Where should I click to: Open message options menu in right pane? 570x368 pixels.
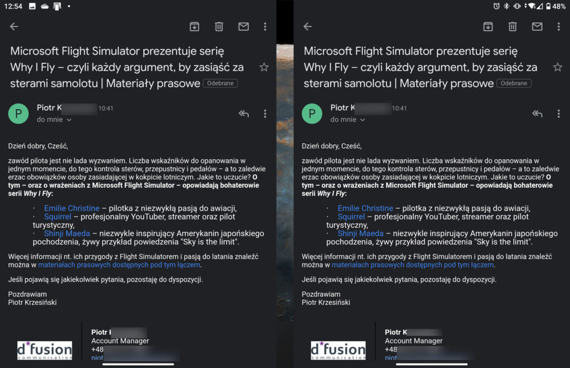(559, 114)
